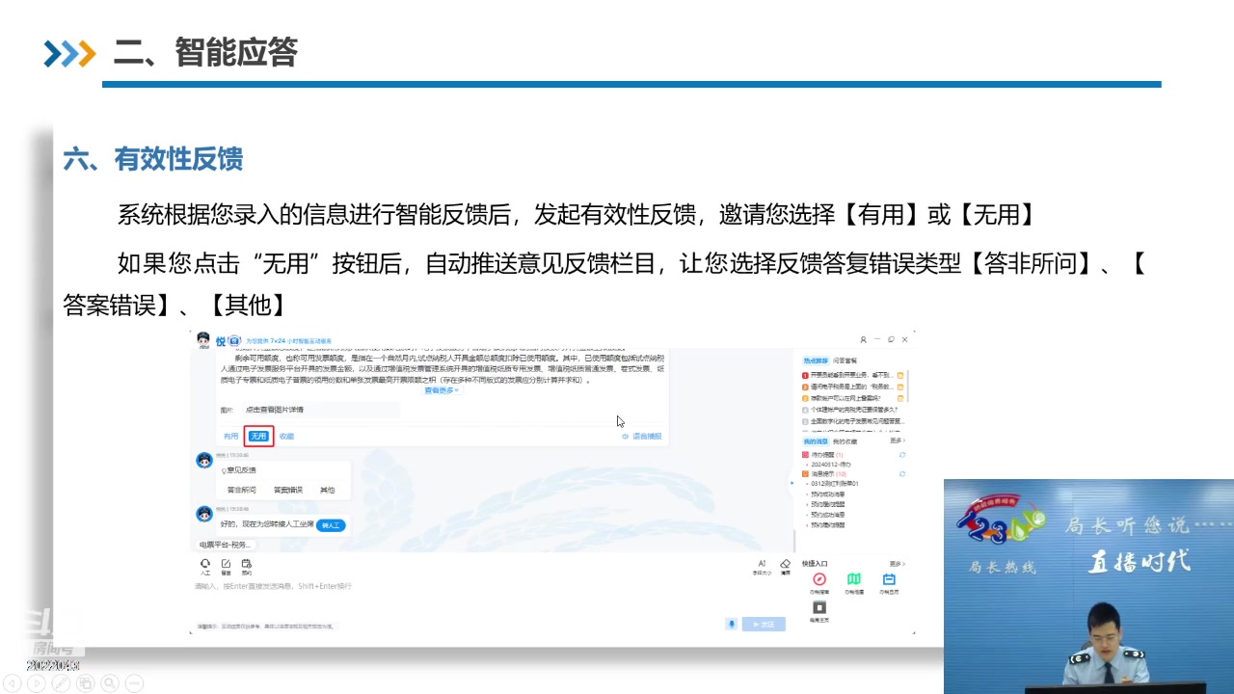Switch to the 问答套餐 tab
The width and height of the screenshot is (1234, 694).
pos(845,360)
